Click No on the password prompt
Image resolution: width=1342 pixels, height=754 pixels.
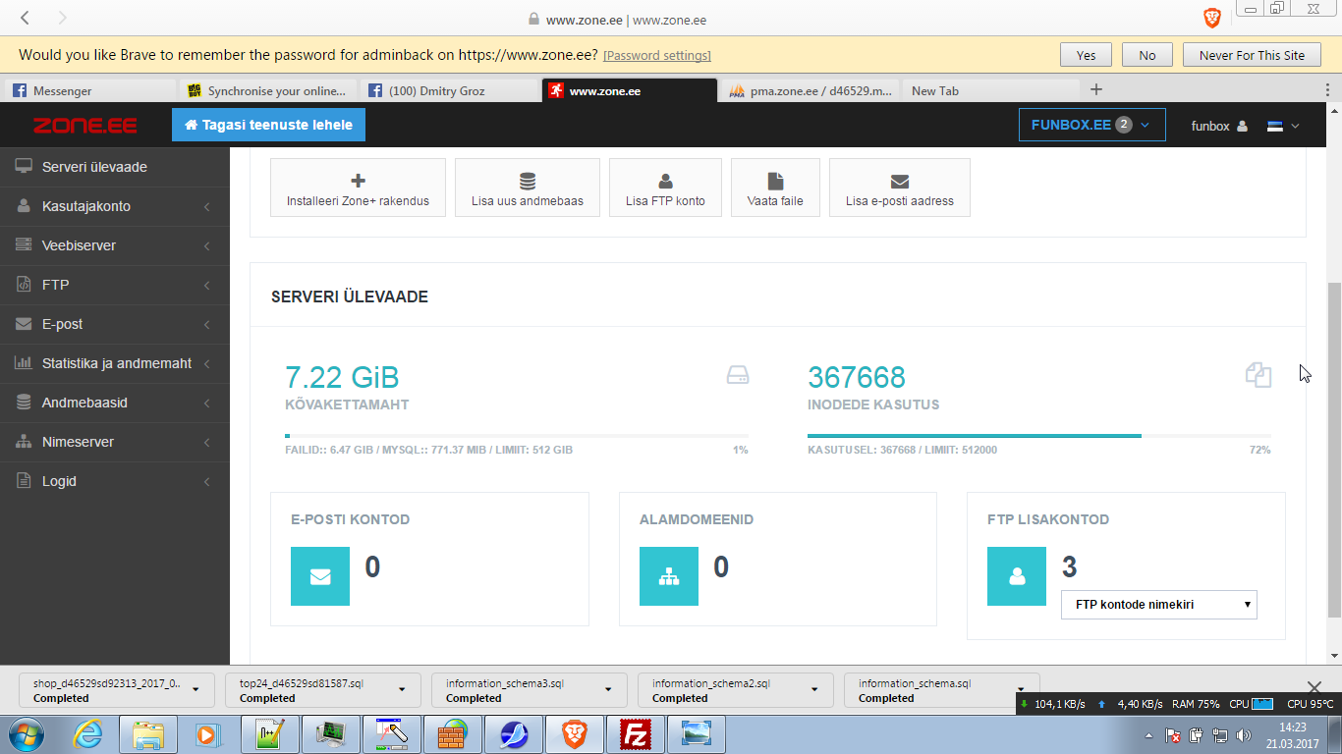coord(1147,55)
